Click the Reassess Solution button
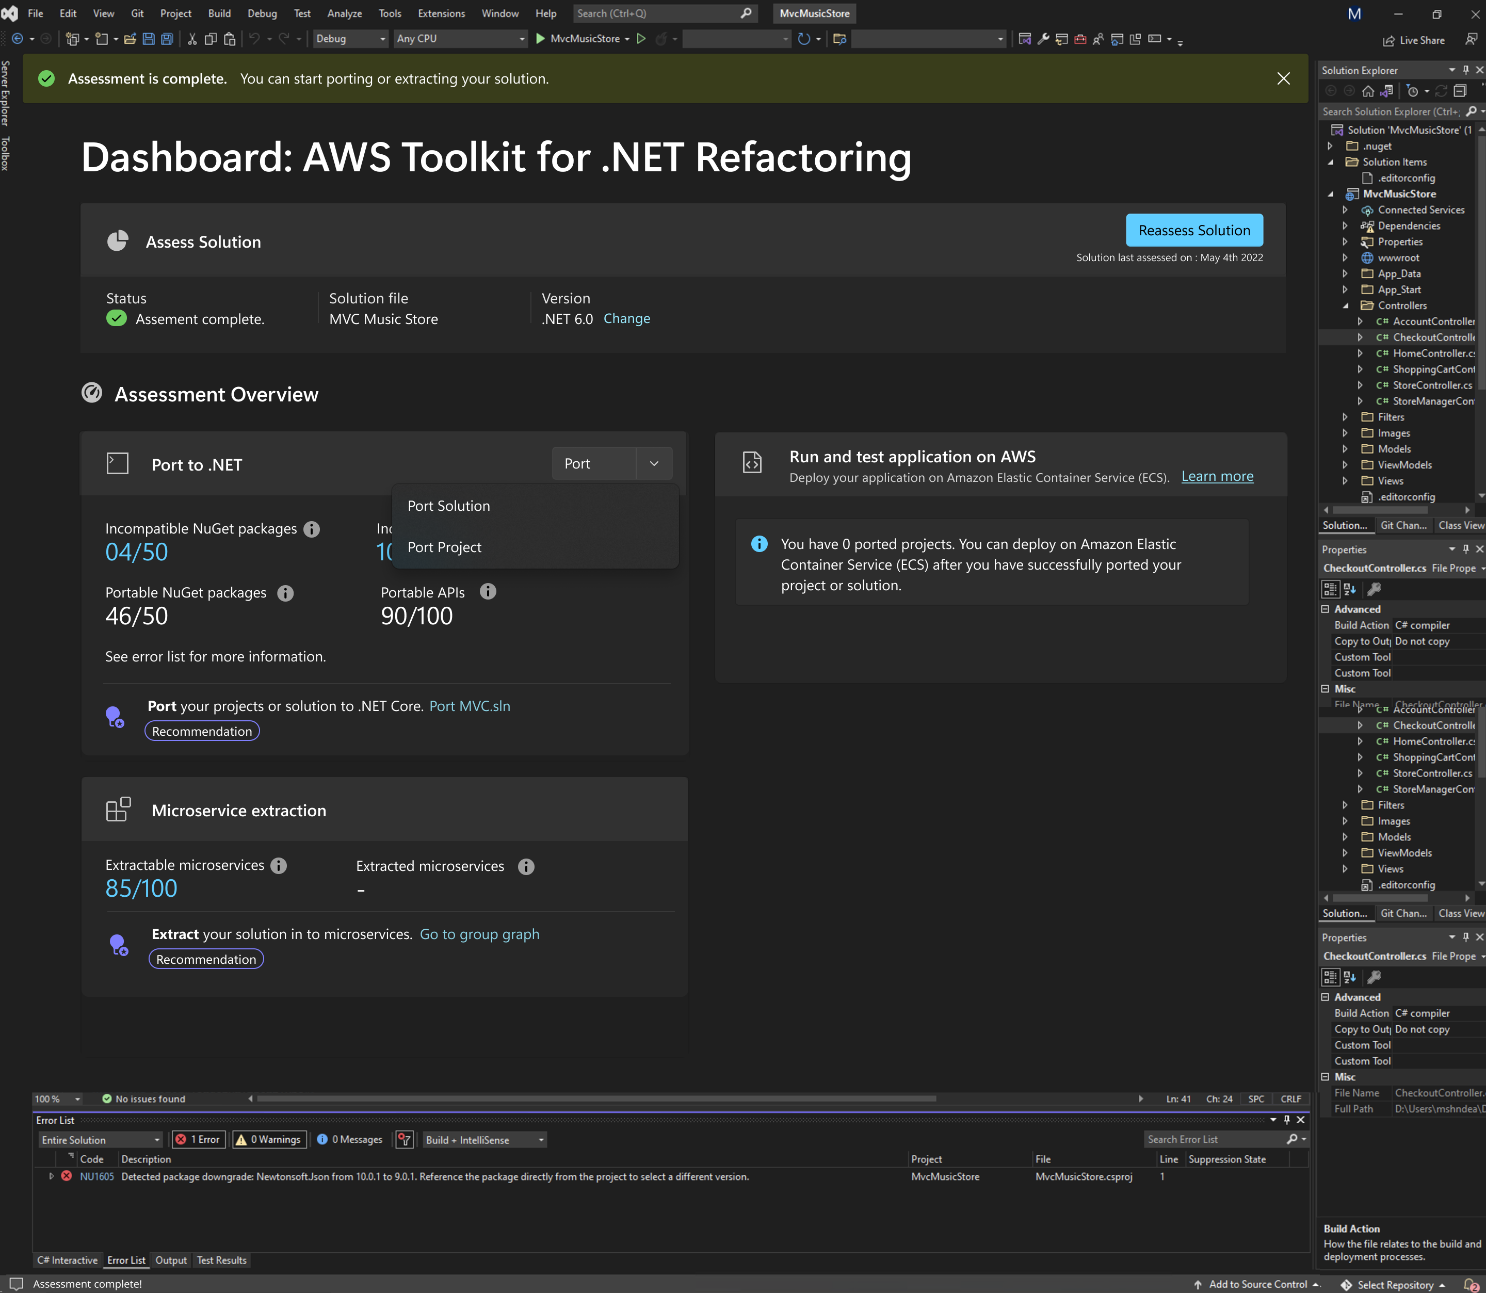This screenshot has width=1486, height=1293. [x=1194, y=230]
